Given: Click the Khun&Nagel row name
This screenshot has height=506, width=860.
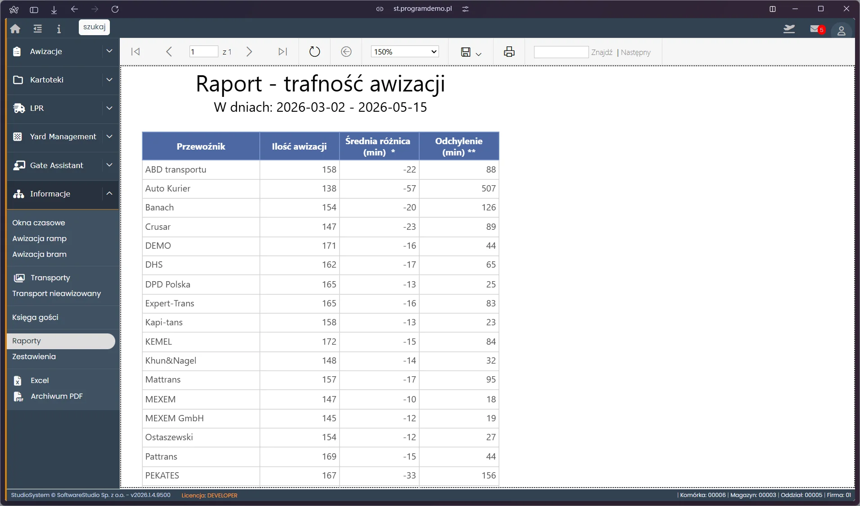Looking at the screenshot, I should coord(171,360).
